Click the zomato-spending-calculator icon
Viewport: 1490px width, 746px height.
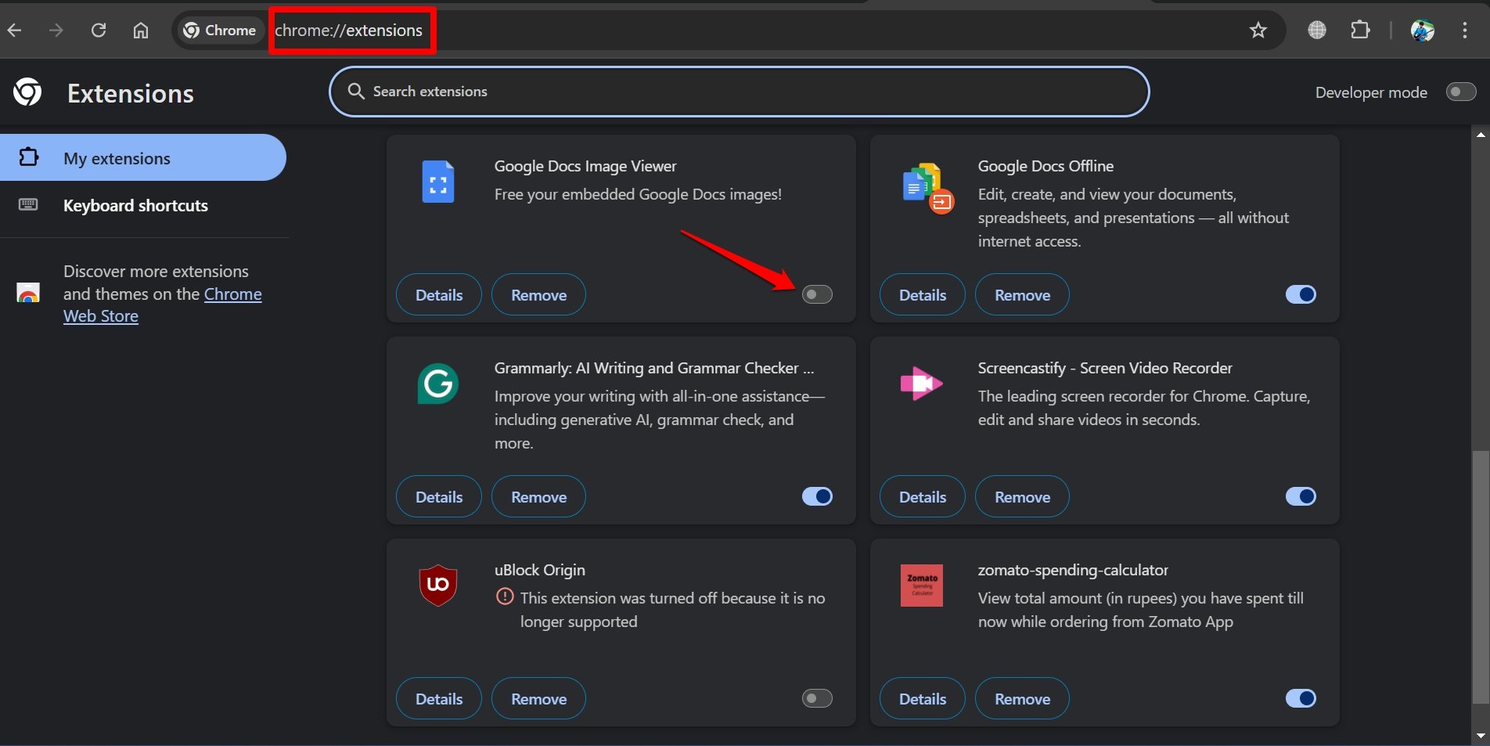pyautogui.click(x=922, y=586)
